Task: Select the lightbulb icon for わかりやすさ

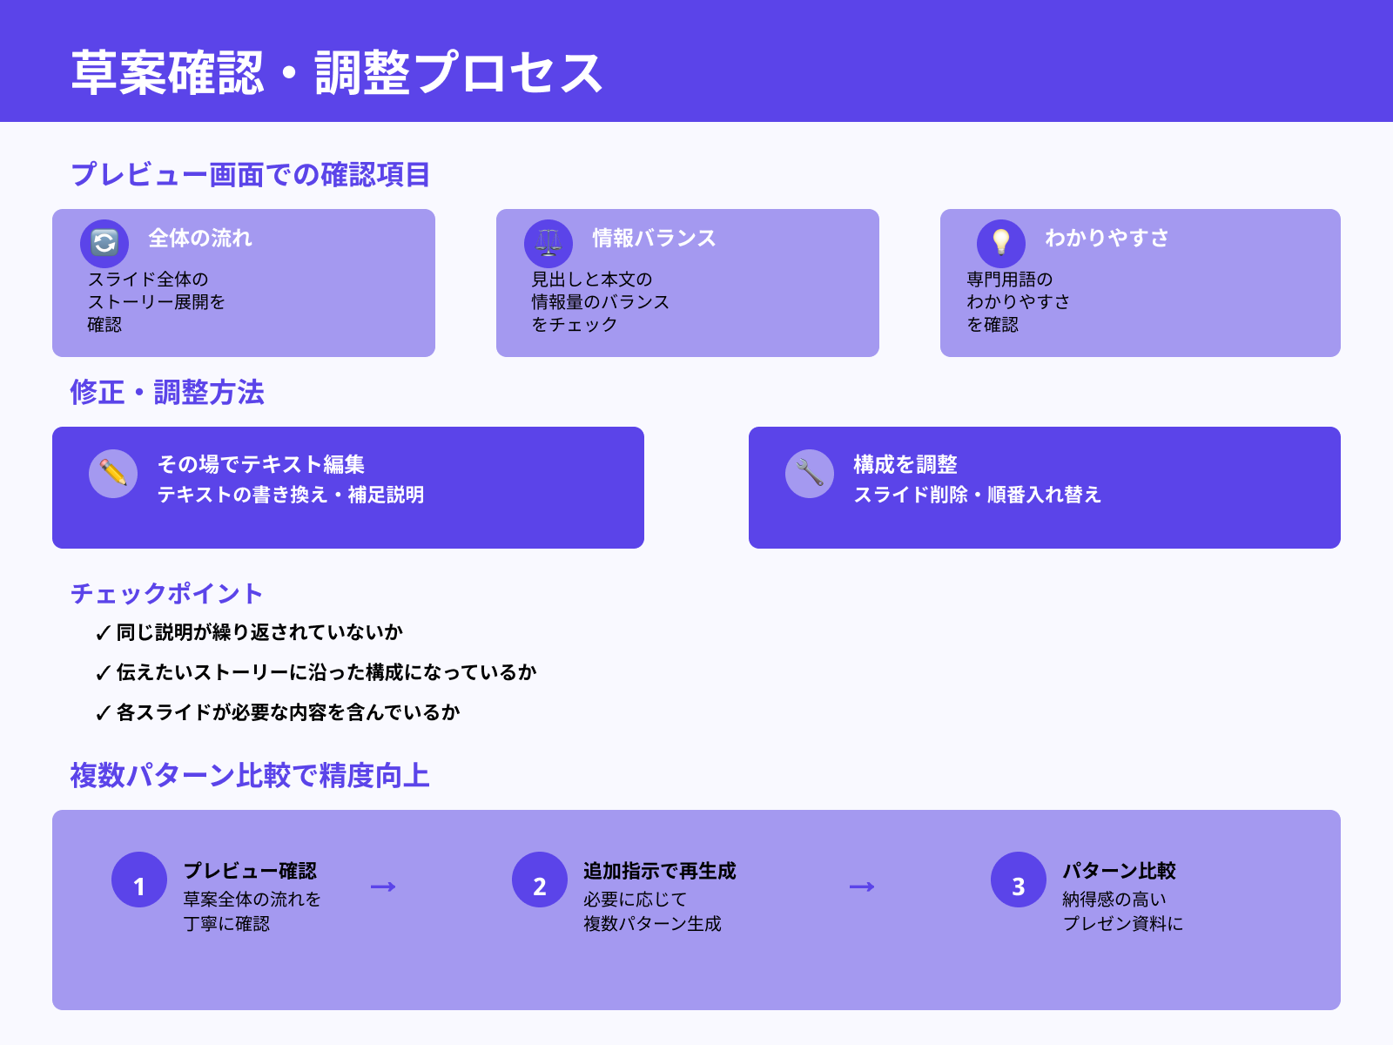Action: (1004, 242)
